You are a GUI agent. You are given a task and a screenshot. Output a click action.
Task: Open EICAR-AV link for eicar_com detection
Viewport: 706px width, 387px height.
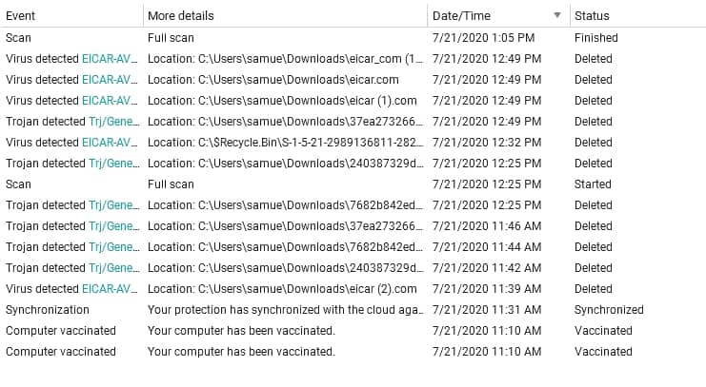point(110,59)
